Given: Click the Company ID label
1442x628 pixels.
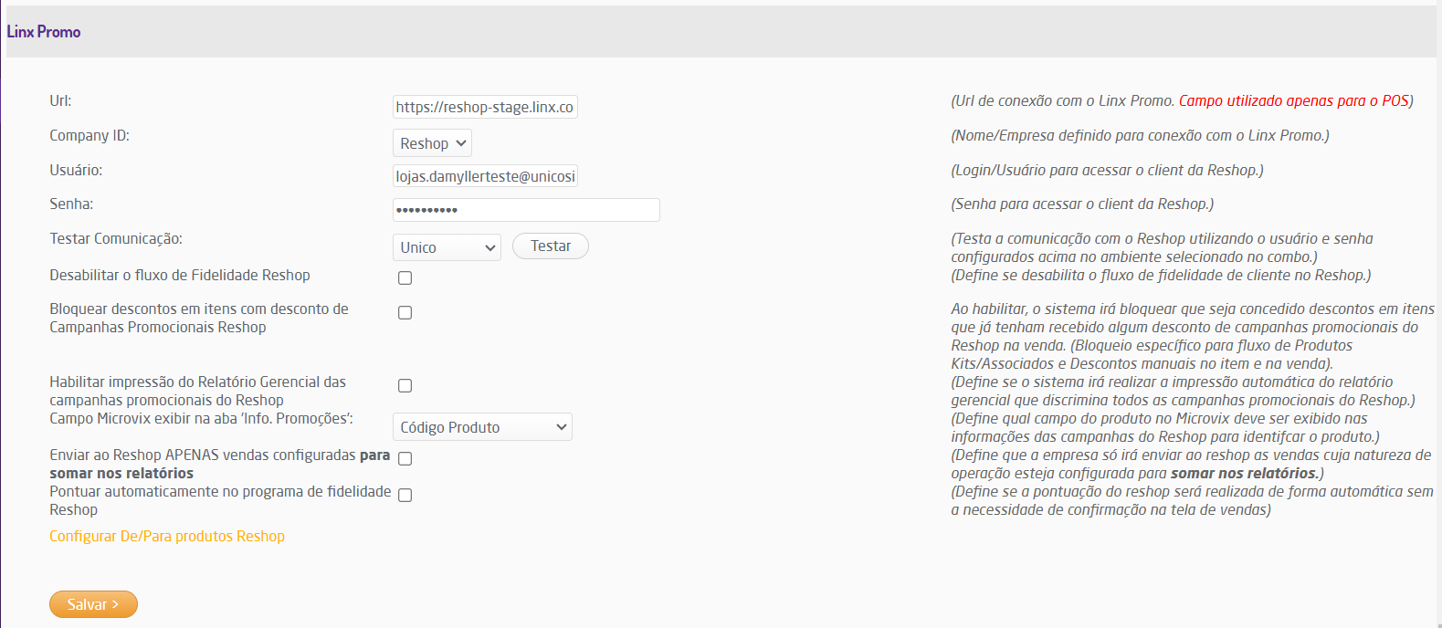Looking at the screenshot, I should [89, 136].
